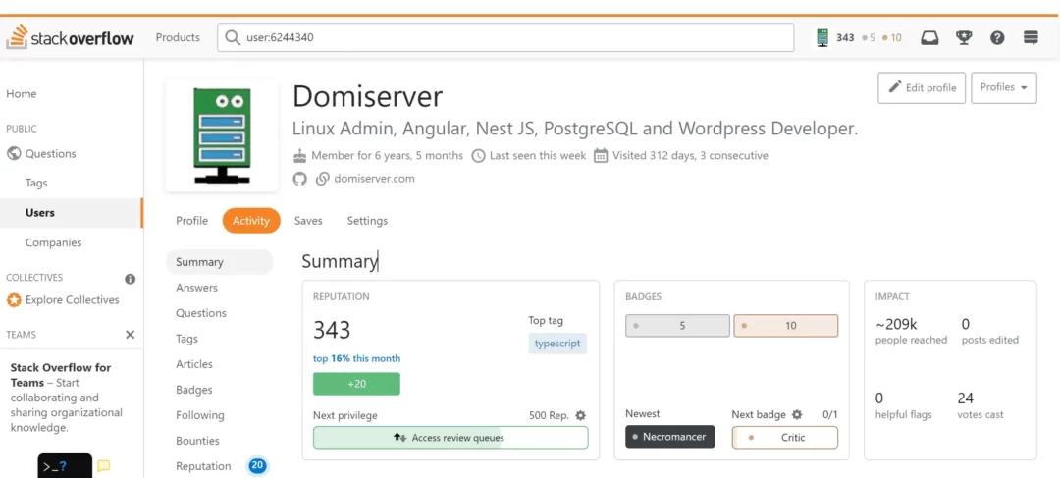Click the help question mark icon

997,38
